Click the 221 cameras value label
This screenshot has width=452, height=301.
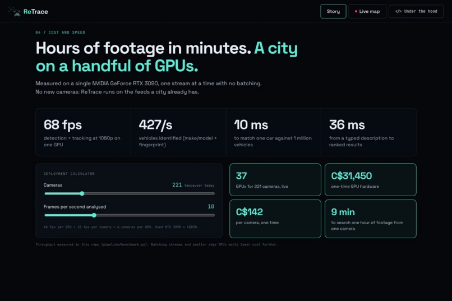(177, 185)
